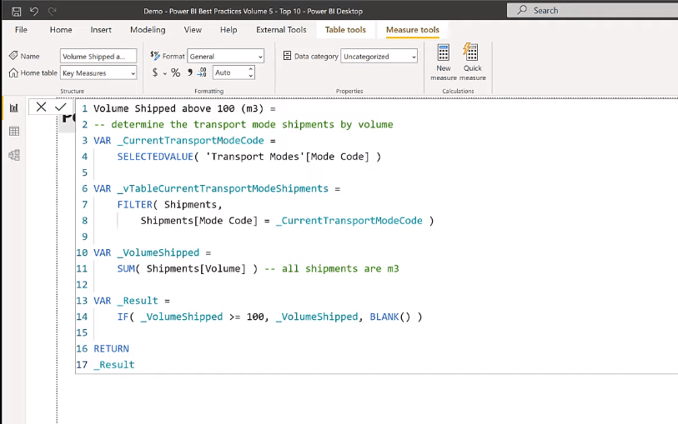Click the SUM function on line 11
This screenshot has height=424, width=678.
click(x=126, y=268)
